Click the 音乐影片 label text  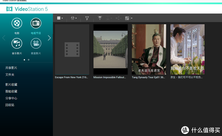pos(17,53)
